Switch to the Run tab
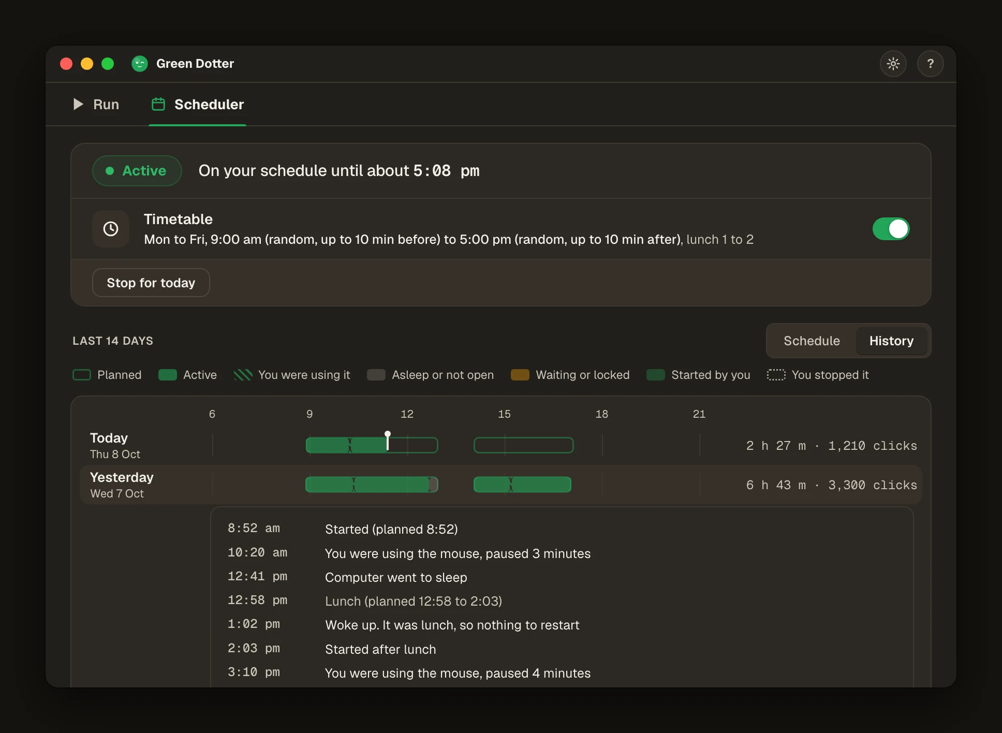The height and width of the screenshot is (733, 1002). click(x=96, y=104)
